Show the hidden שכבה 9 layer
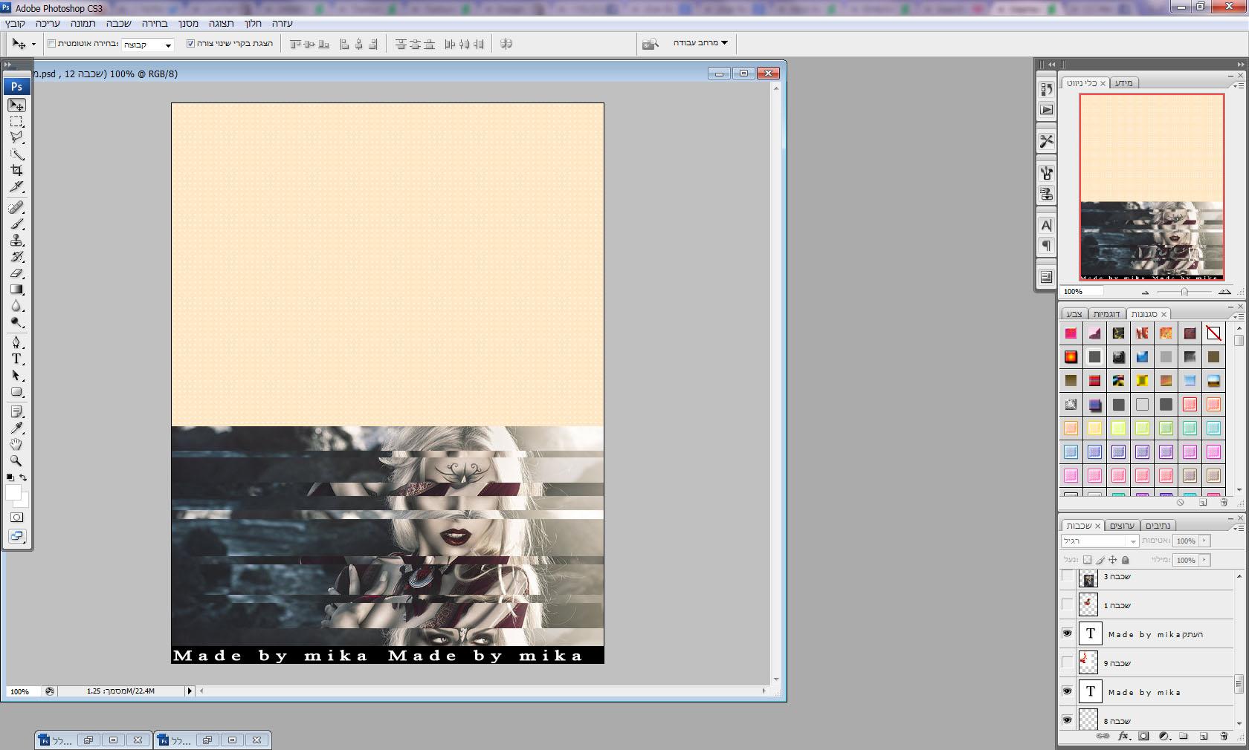 [1068, 662]
